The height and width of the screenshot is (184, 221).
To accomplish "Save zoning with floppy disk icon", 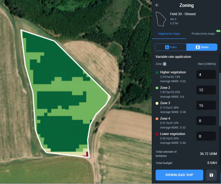I will click(211, 175).
